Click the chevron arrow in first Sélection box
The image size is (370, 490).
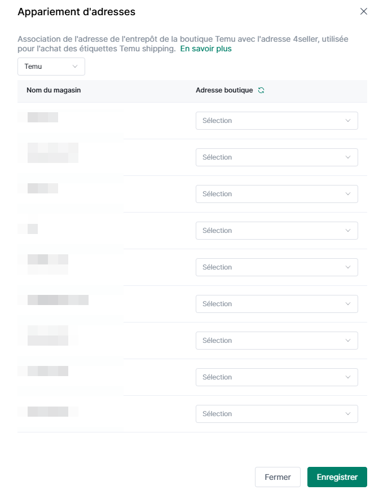click(348, 121)
